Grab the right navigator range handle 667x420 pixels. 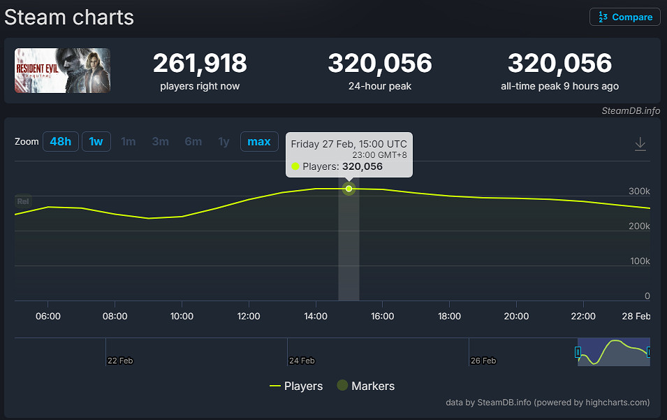649,352
